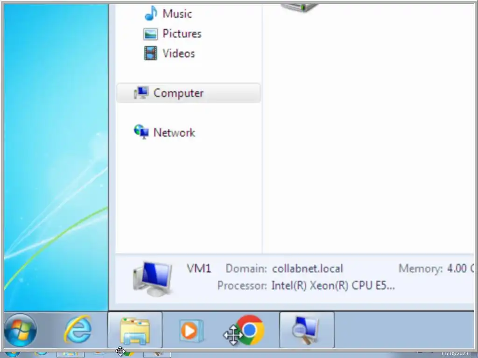
Task: Click the Magnifier taskbar button
Action: coord(307,330)
